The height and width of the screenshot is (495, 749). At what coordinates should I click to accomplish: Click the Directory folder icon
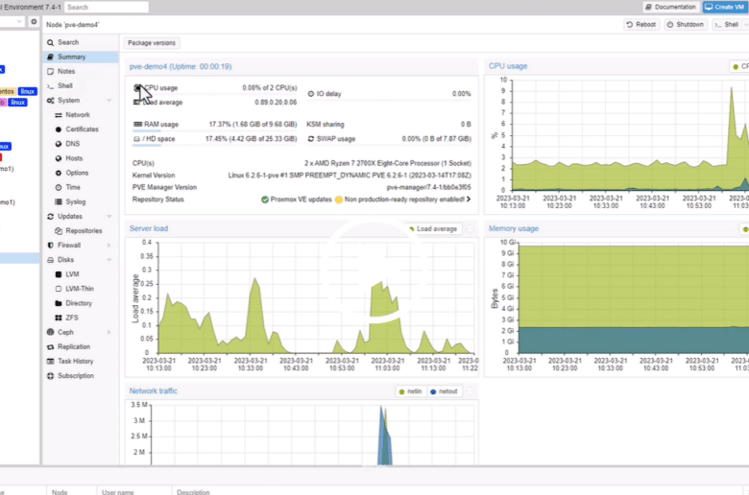(59, 303)
